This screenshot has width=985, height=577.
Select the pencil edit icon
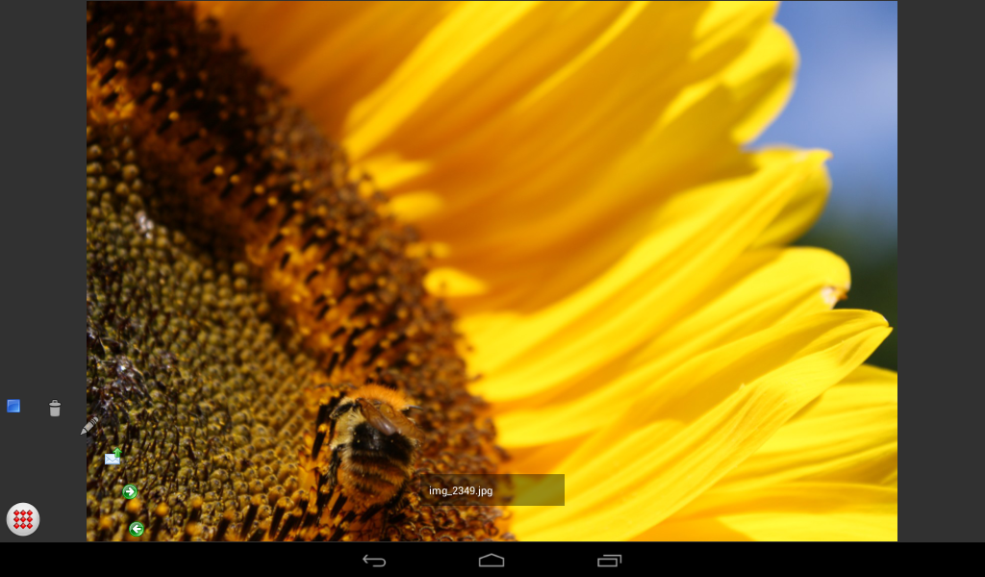coord(89,425)
